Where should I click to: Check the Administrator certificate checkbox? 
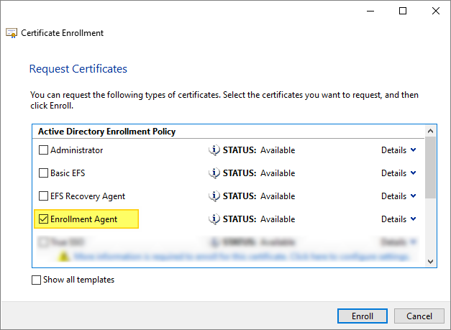click(43, 150)
